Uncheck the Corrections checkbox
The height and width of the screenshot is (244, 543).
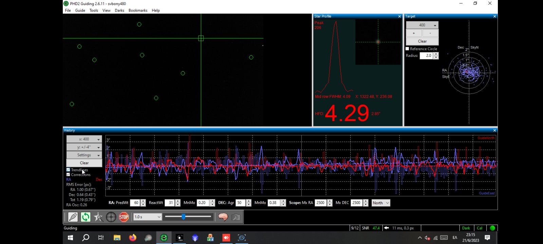[x=68, y=175]
